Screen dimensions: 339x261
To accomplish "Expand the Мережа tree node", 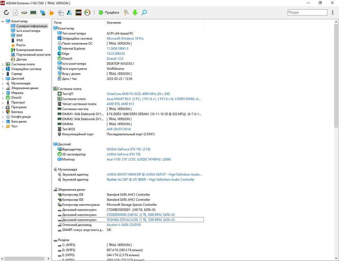I will (x=3, y=93).
